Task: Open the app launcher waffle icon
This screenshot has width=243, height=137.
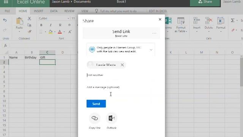Action: [6, 2]
